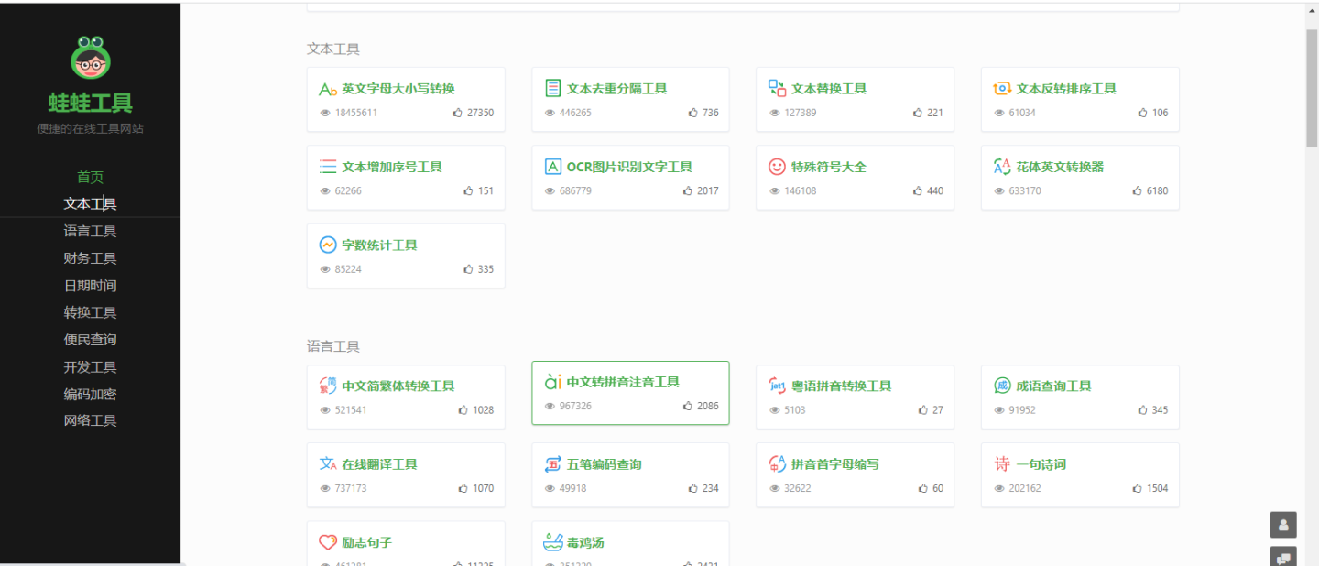Viewport: 1319px width, 566px height.
Task: Open the 字数统计工具 chart icon
Action: click(329, 245)
